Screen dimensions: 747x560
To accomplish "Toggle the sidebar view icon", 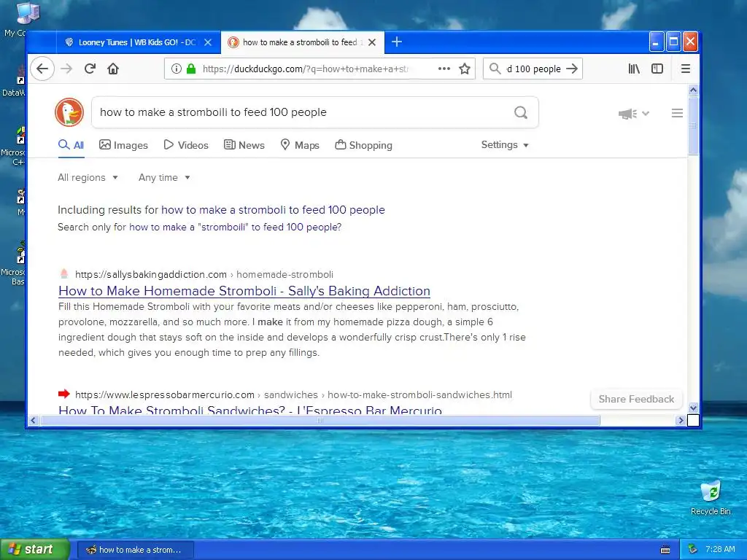I will click(x=657, y=69).
